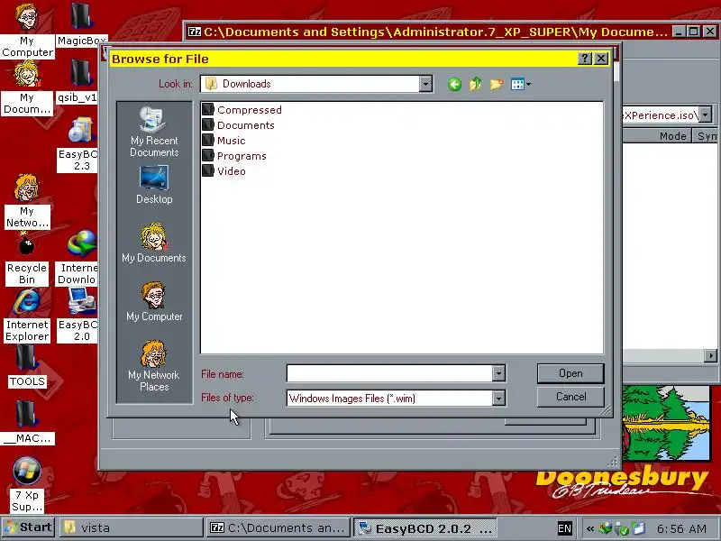Expand 7-Zip path dropdown ending XPerience.iso
The image size is (721, 541).
(x=706, y=115)
